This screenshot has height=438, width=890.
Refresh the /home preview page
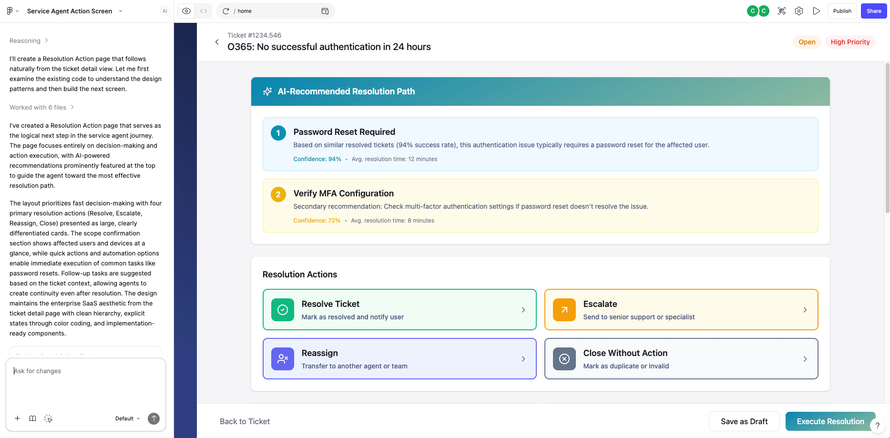[x=225, y=10]
